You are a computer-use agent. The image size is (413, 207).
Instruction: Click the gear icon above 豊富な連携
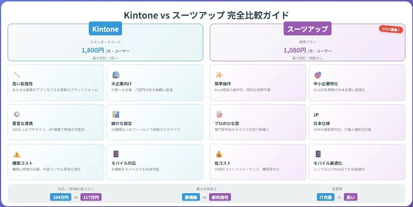point(17,114)
